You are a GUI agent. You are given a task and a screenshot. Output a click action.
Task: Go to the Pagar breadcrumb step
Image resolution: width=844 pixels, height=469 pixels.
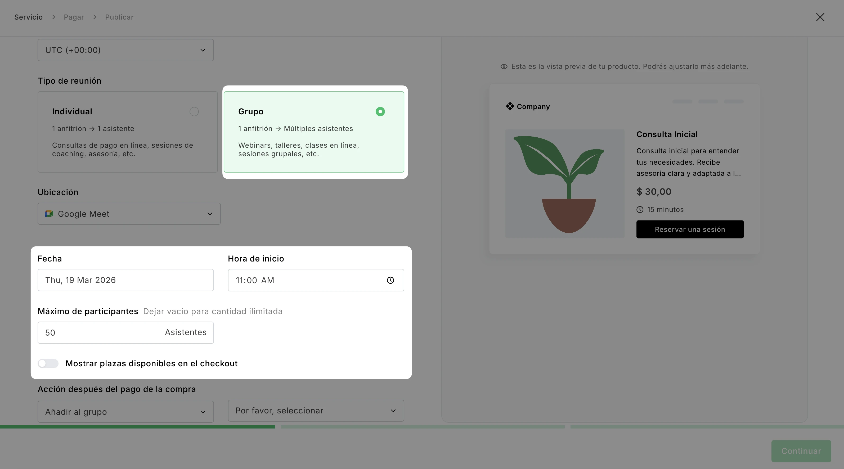74,17
